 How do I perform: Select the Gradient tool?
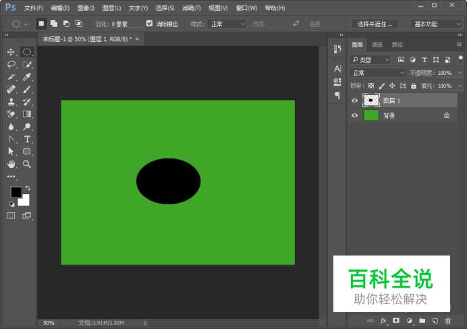pyautogui.click(x=27, y=114)
